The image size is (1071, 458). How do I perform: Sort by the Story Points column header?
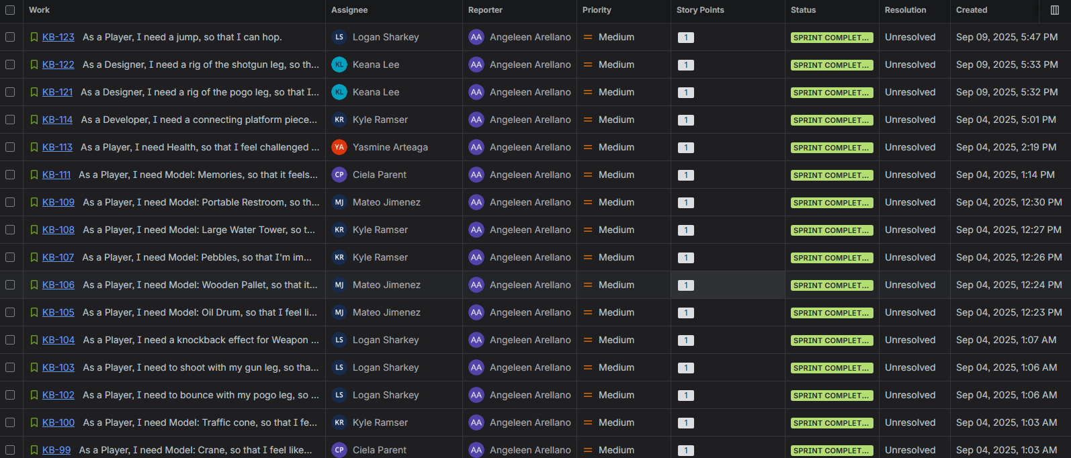point(700,10)
